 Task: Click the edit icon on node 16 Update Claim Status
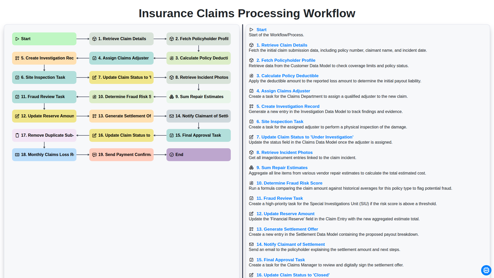tap(94, 135)
